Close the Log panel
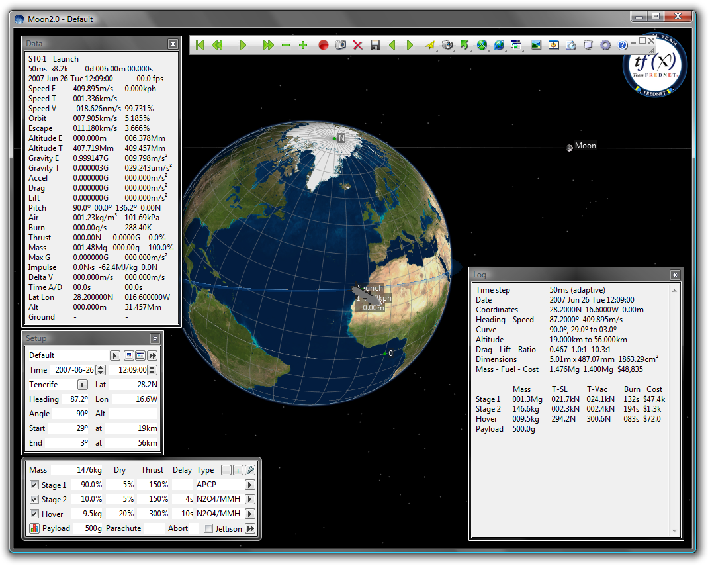Screen dimensions: 708x566 coord(675,275)
